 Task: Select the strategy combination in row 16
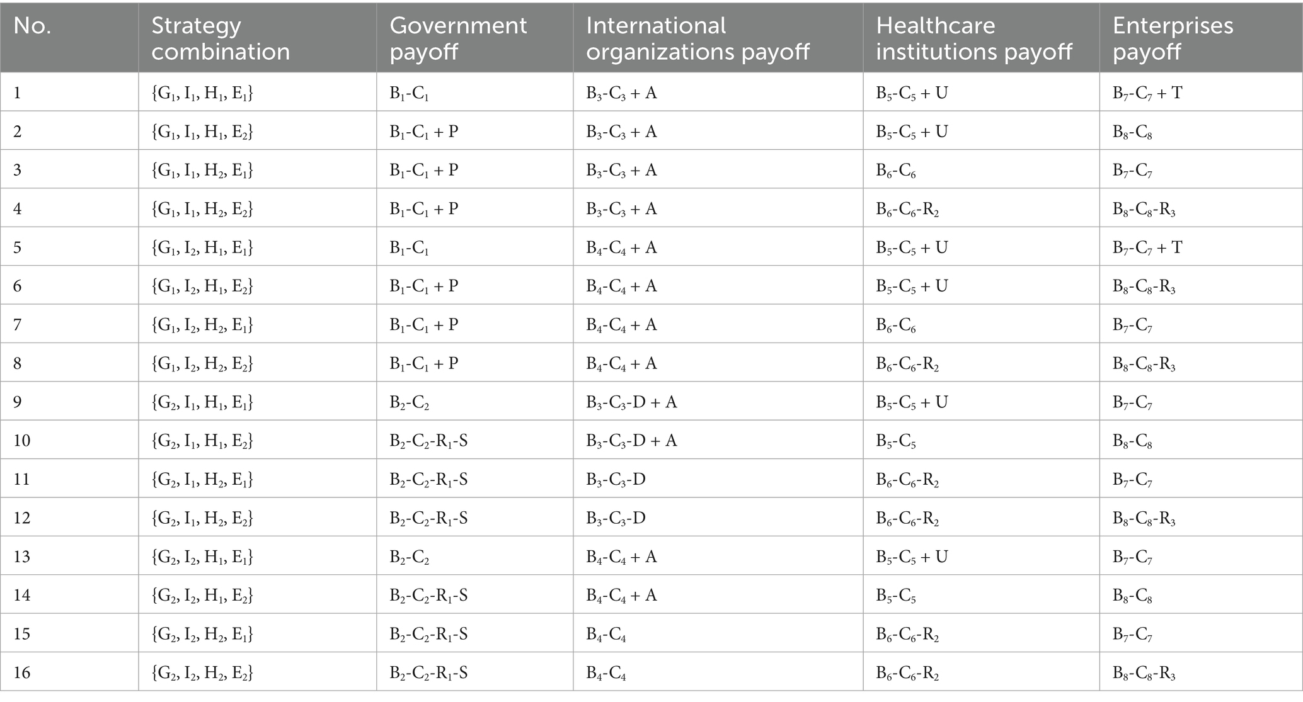point(202,673)
